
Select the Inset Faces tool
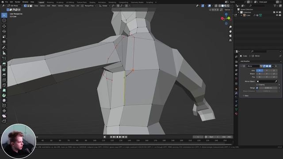(x=4, y=70)
